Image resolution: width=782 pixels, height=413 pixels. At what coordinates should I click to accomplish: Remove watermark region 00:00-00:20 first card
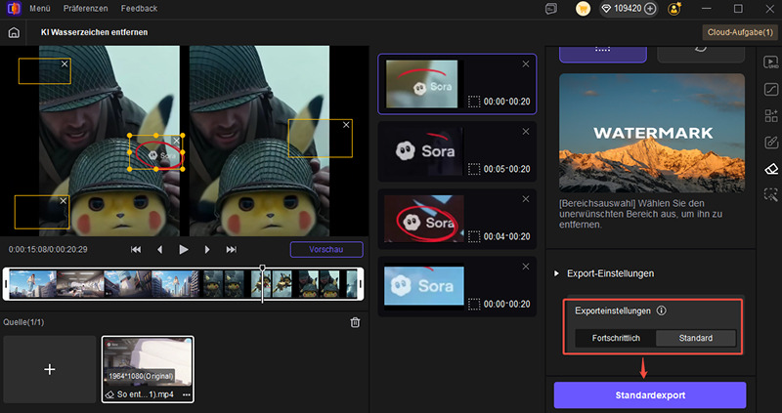click(x=526, y=63)
